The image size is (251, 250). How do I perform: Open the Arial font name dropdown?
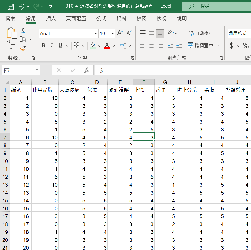[x=96, y=34]
